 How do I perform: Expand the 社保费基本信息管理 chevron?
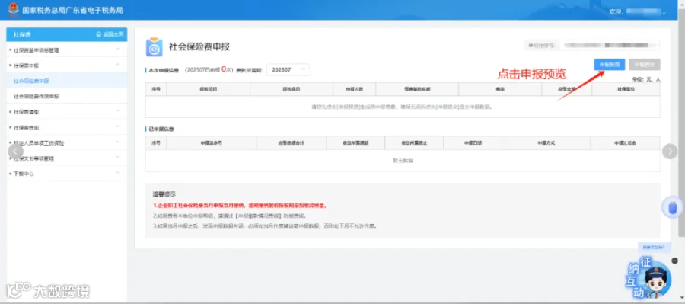click(117, 50)
